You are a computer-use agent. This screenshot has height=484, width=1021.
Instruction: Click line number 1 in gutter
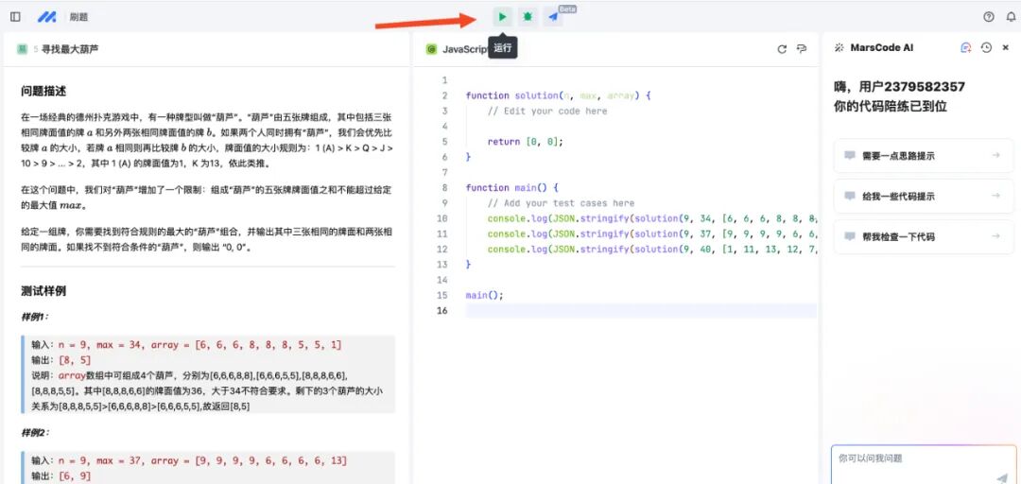444,80
